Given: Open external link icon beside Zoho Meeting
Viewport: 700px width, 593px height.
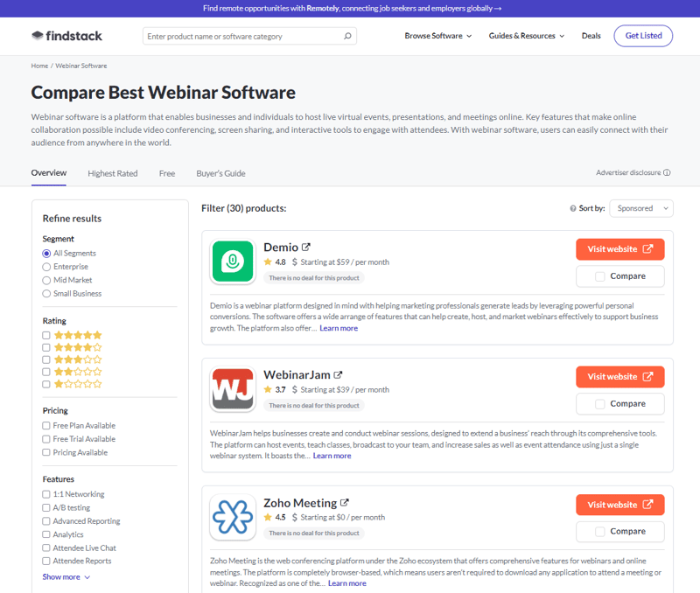Looking at the screenshot, I should 344,502.
